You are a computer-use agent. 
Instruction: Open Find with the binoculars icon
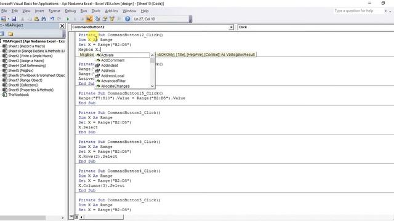coord(44,19)
